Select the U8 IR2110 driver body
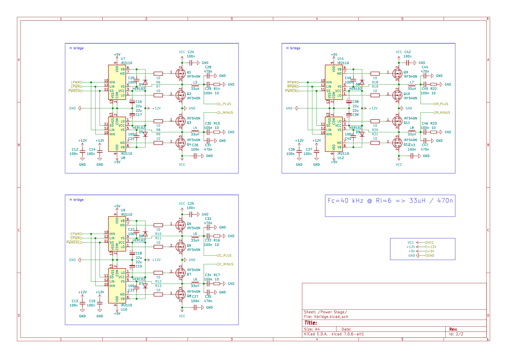 click(x=117, y=134)
